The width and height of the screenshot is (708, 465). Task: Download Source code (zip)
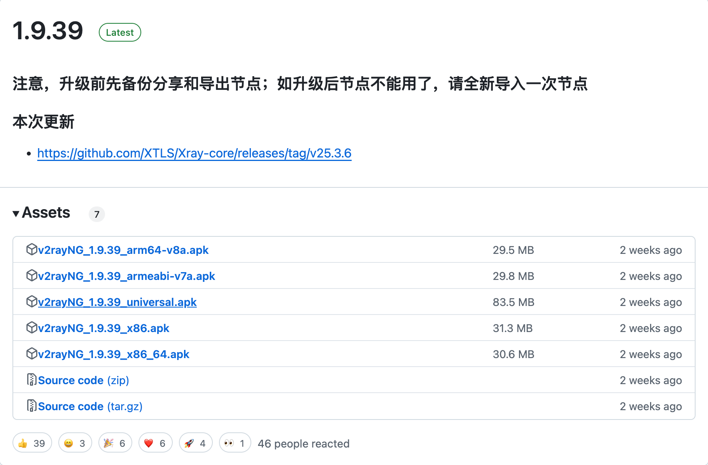pos(83,380)
